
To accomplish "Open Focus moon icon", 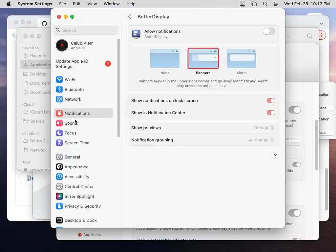I will click(59, 133).
